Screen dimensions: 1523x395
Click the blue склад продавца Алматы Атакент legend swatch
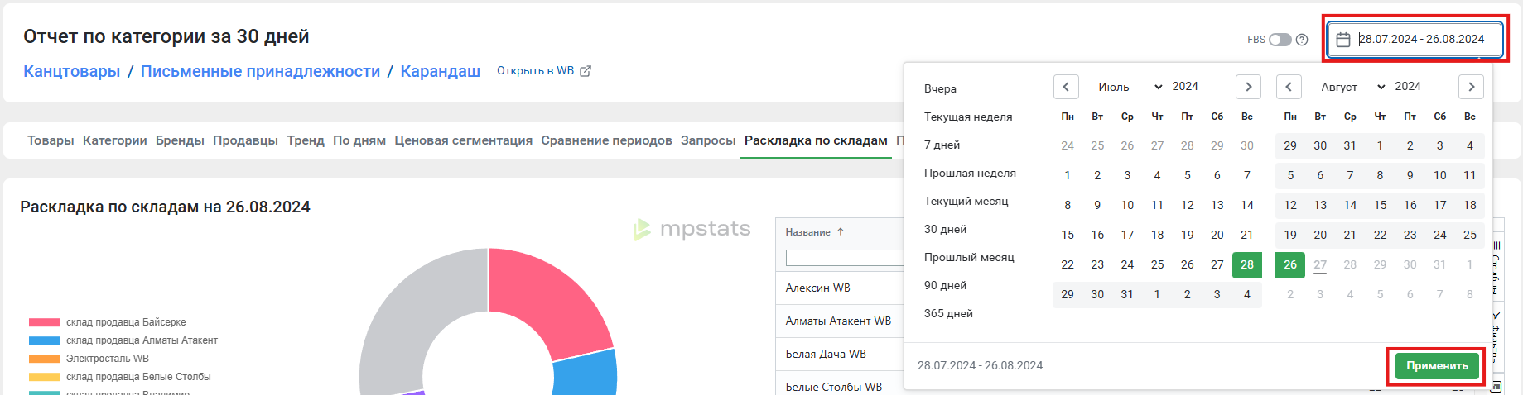[45, 340]
